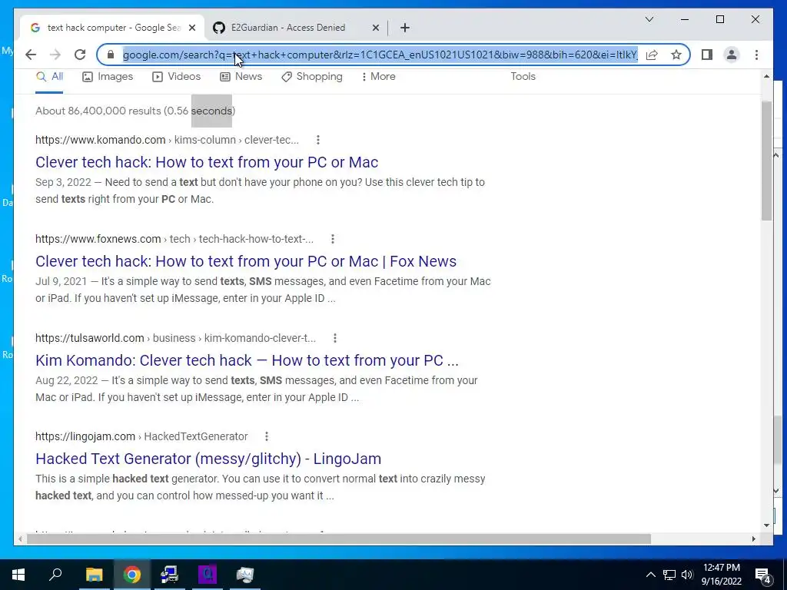Click the horizontal scrollbar left arrow
Screen dimensions: 787x590
tap(20, 539)
